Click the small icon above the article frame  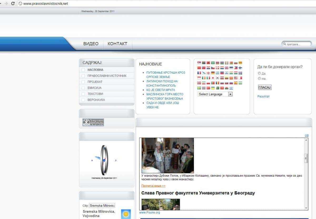click(x=307, y=135)
